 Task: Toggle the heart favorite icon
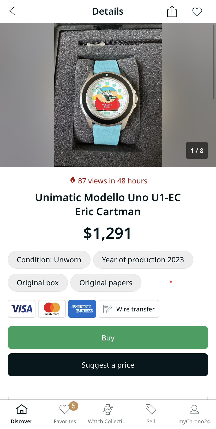click(x=197, y=12)
